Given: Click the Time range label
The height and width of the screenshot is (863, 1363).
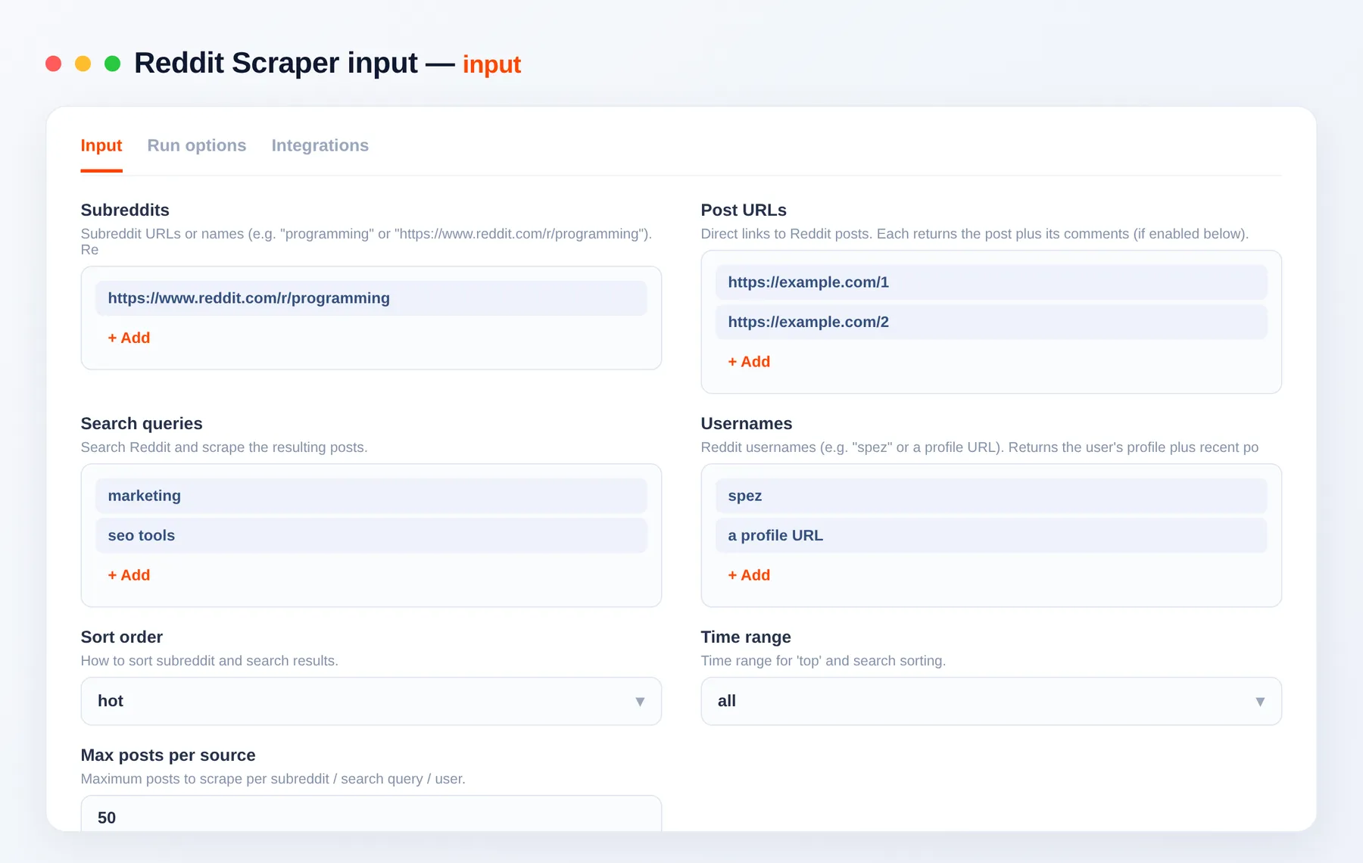Looking at the screenshot, I should (x=746, y=637).
